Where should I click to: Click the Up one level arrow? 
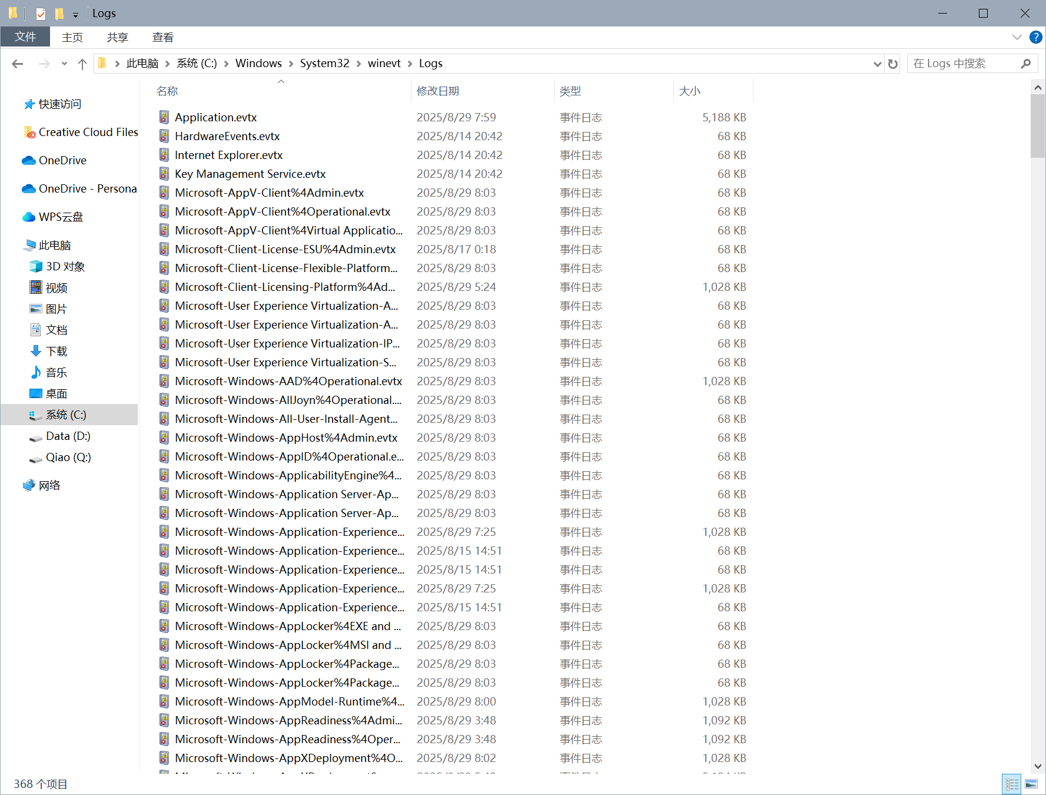pyautogui.click(x=82, y=64)
